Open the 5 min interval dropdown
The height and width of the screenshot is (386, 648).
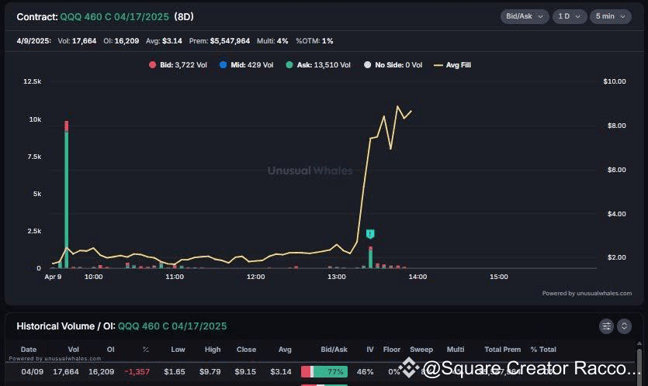611,16
